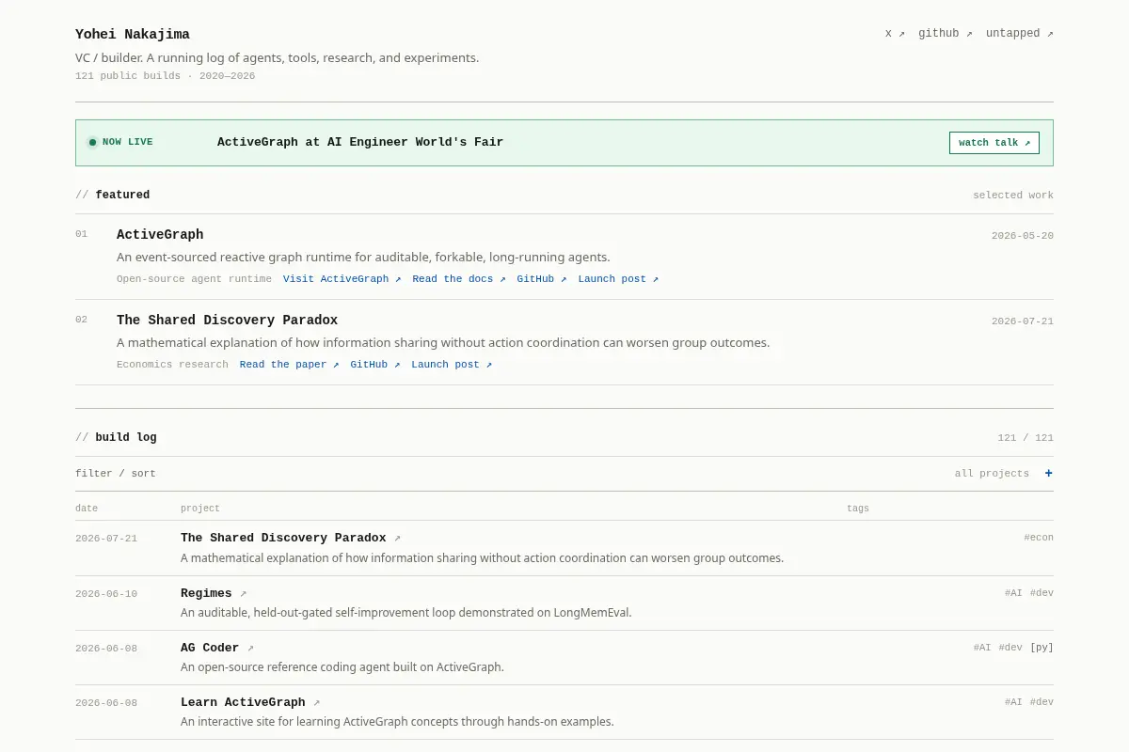Click the arrow icon beside Learn ActiveGraph
The height and width of the screenshot is (752, 1129).
[x=316, y=703]
